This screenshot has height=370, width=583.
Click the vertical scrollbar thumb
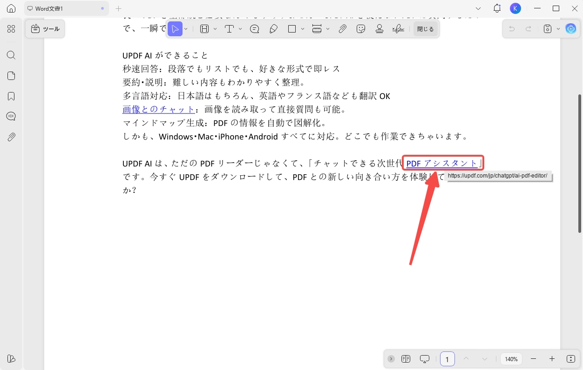coord(580,163)
